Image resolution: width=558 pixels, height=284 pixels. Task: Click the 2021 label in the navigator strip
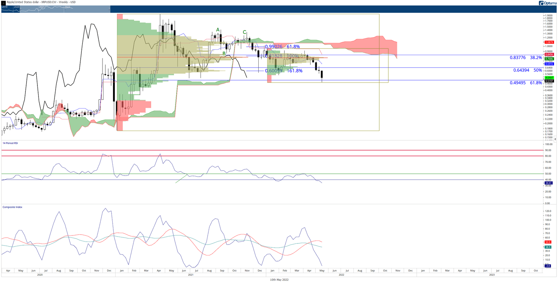(x=42, y=7)
